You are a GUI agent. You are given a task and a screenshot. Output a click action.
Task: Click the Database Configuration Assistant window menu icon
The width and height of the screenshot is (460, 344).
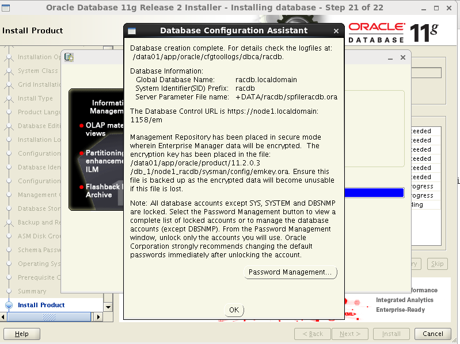(132, 30)
